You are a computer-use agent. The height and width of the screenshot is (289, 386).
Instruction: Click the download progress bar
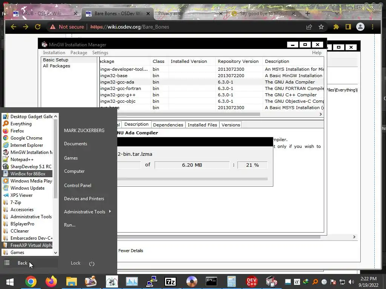coord(192,179)
